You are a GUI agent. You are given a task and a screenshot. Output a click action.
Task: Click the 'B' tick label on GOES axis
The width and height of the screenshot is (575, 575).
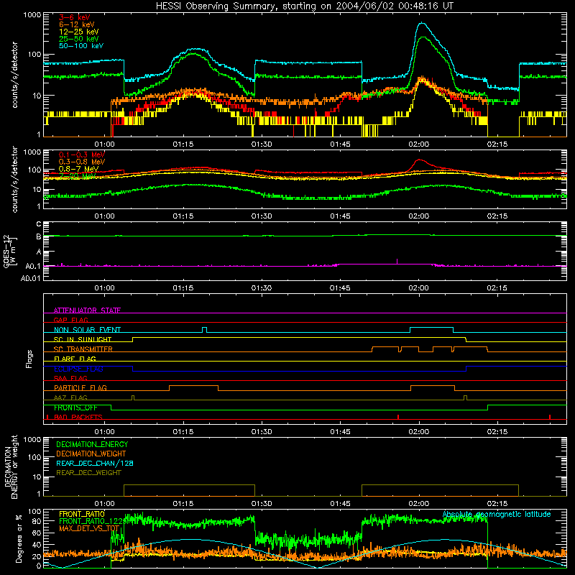[39, 236]
